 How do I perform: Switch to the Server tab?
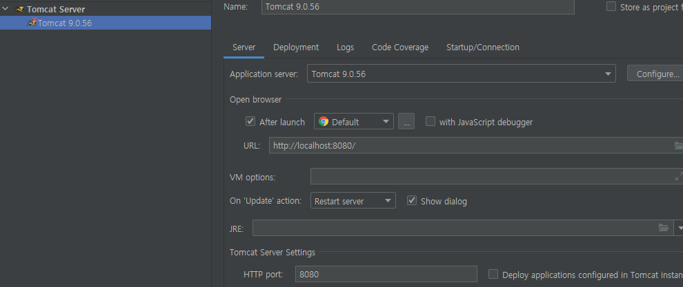(x=244, y=47)
